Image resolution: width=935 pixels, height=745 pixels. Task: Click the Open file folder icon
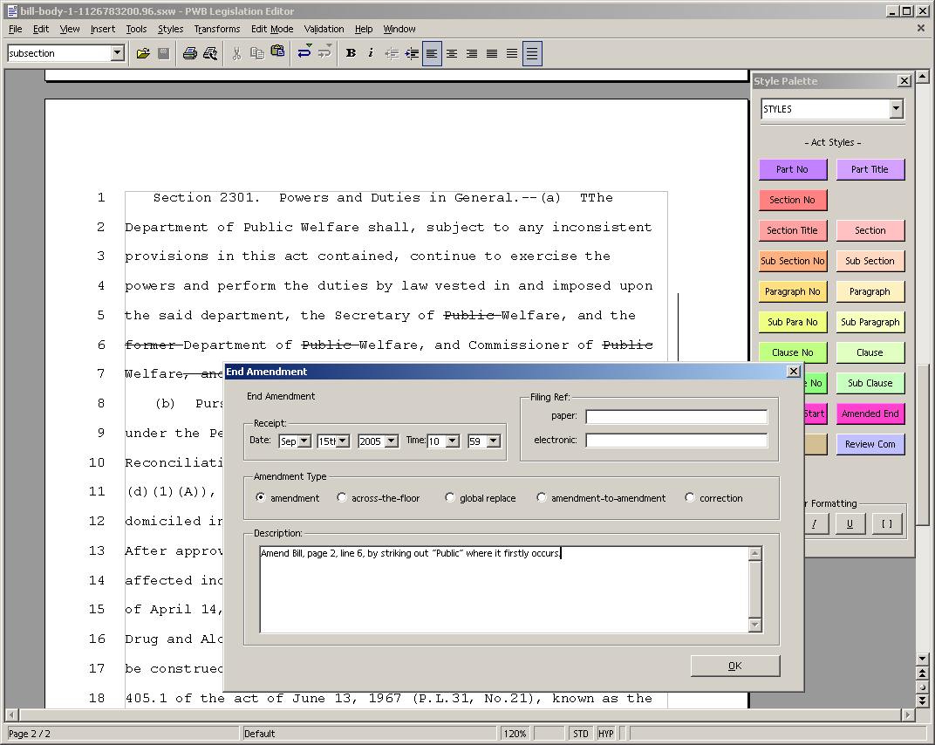pos(143,53)
